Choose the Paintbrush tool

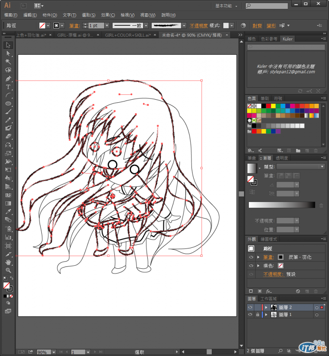tap(8, 112)
